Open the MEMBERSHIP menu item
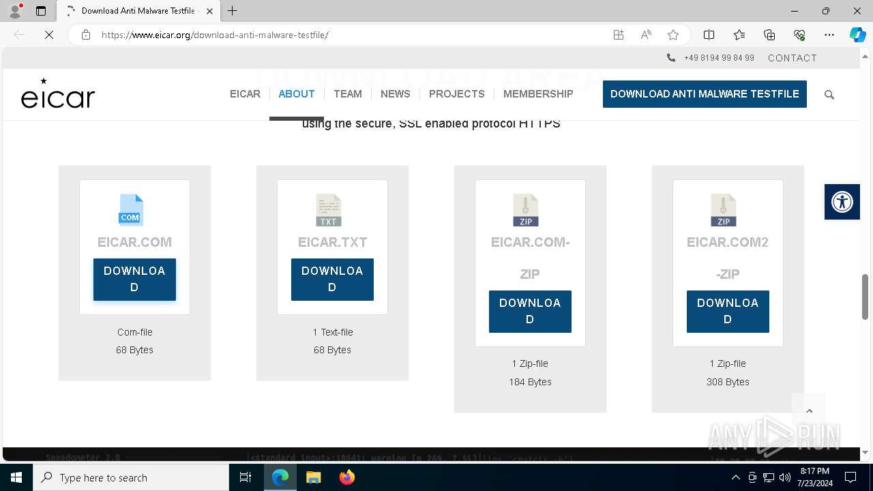This screenshot has height=491, width=873. point(538,94)
